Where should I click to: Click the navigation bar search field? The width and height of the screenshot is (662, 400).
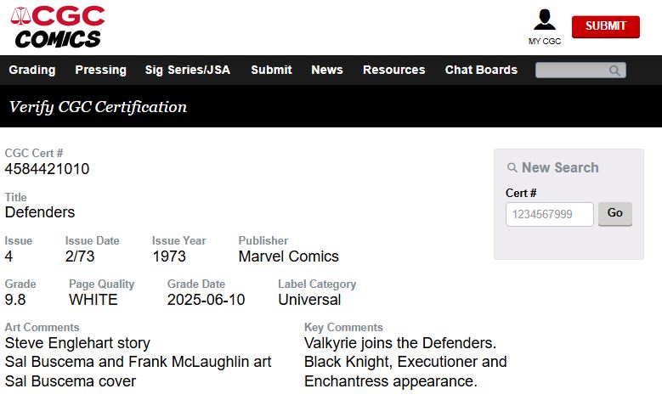pos(571,70)
